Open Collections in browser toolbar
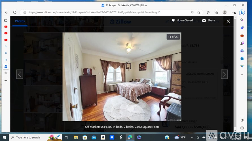Image resolution: width=252 pixels, height=141 pixels. (216, 12)
